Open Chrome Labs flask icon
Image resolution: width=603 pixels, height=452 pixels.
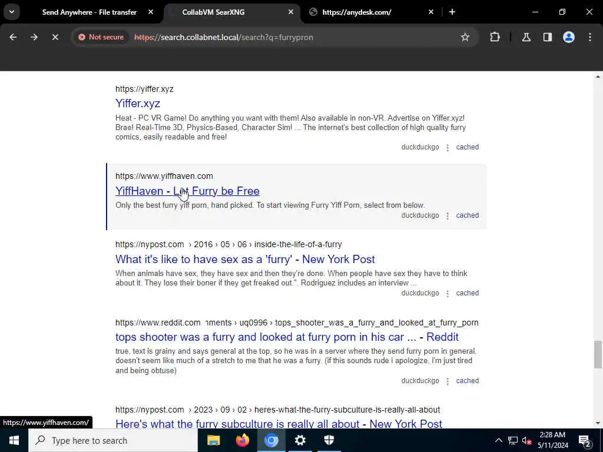coord(526,37)
